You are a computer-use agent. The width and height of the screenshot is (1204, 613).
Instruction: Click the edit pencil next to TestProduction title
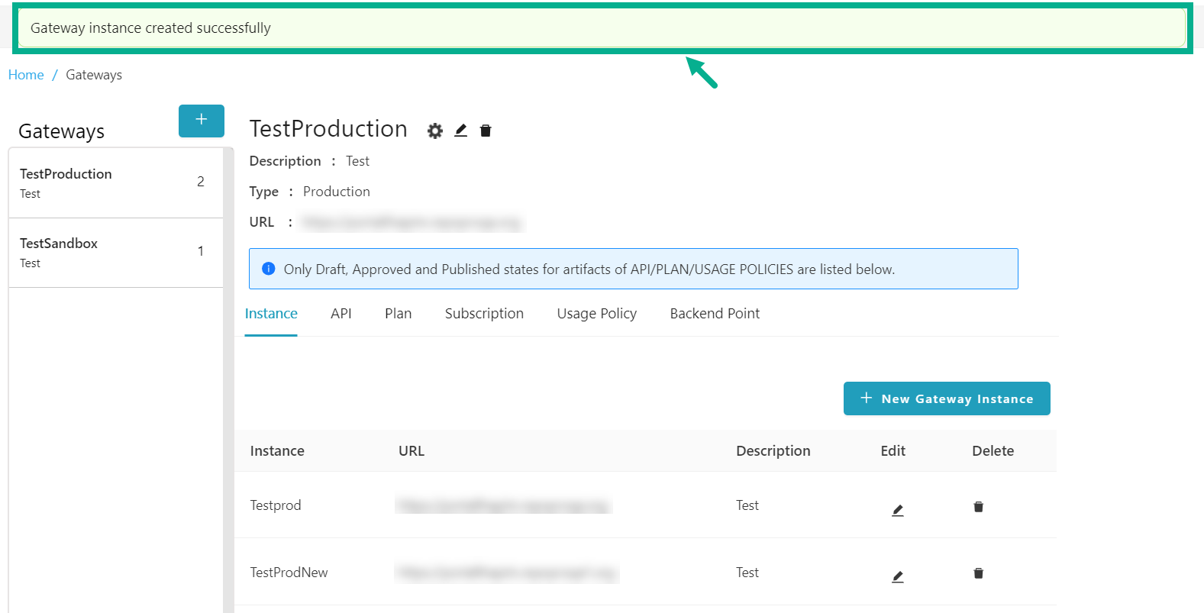[460, 131]
